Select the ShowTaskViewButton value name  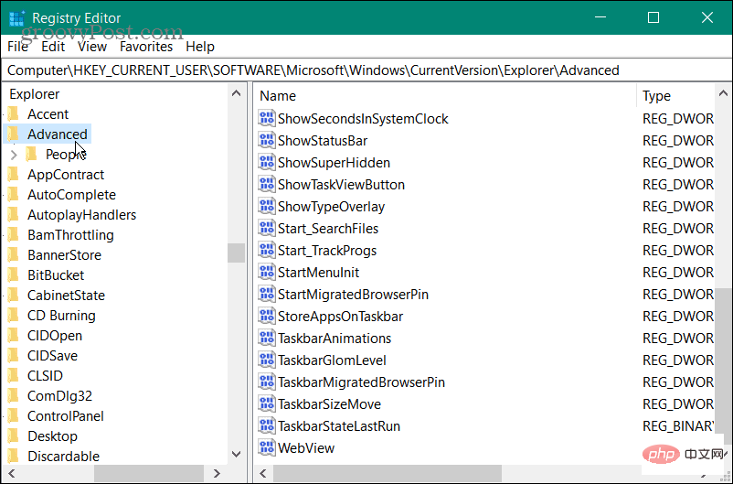coord(341,184)
